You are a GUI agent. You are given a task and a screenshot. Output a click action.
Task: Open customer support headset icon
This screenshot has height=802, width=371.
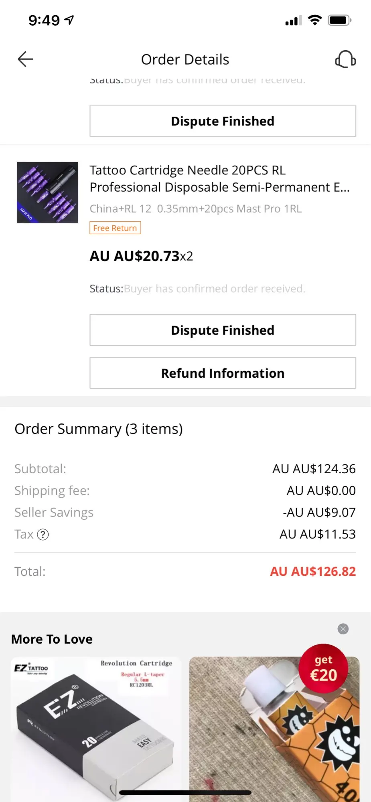point(345,59)
